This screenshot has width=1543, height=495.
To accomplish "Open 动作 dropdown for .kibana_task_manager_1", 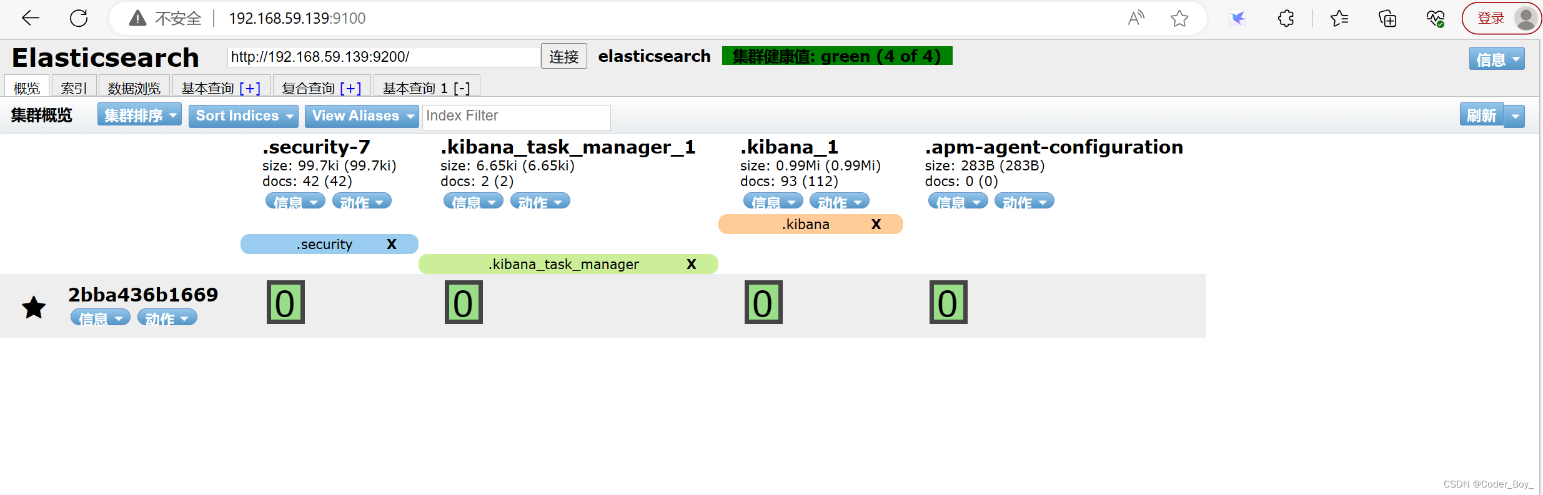I will (540, 201).
